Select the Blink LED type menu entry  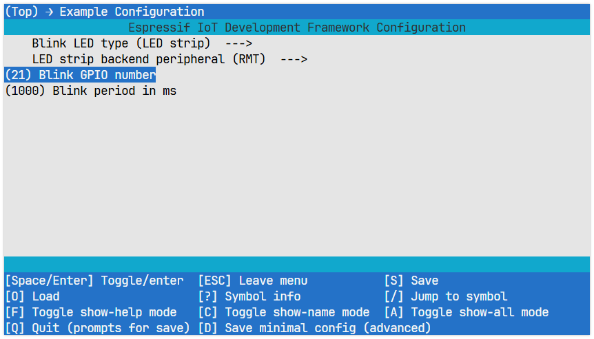(121, 43)
